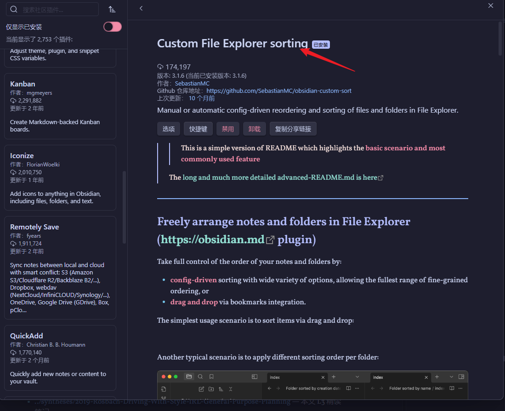
Task: Click the Manual or automatic config-driven description
Action: pos(307,110)
